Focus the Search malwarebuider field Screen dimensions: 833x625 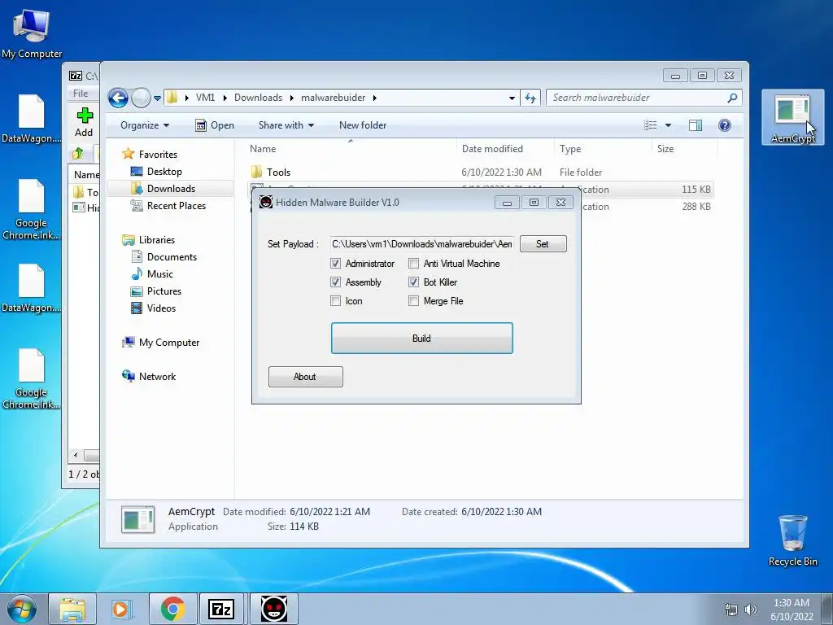click(643, 98)
